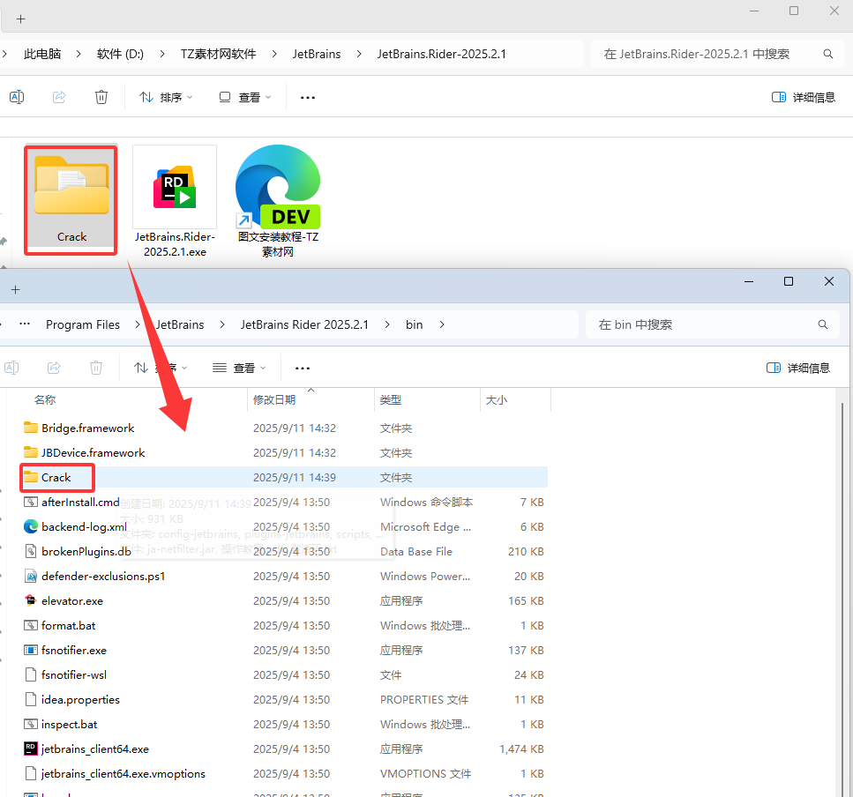Viewport: 853px width, 797px height.
Task: Open 查看 view dropdown in bin window
Action: point(239,368)
